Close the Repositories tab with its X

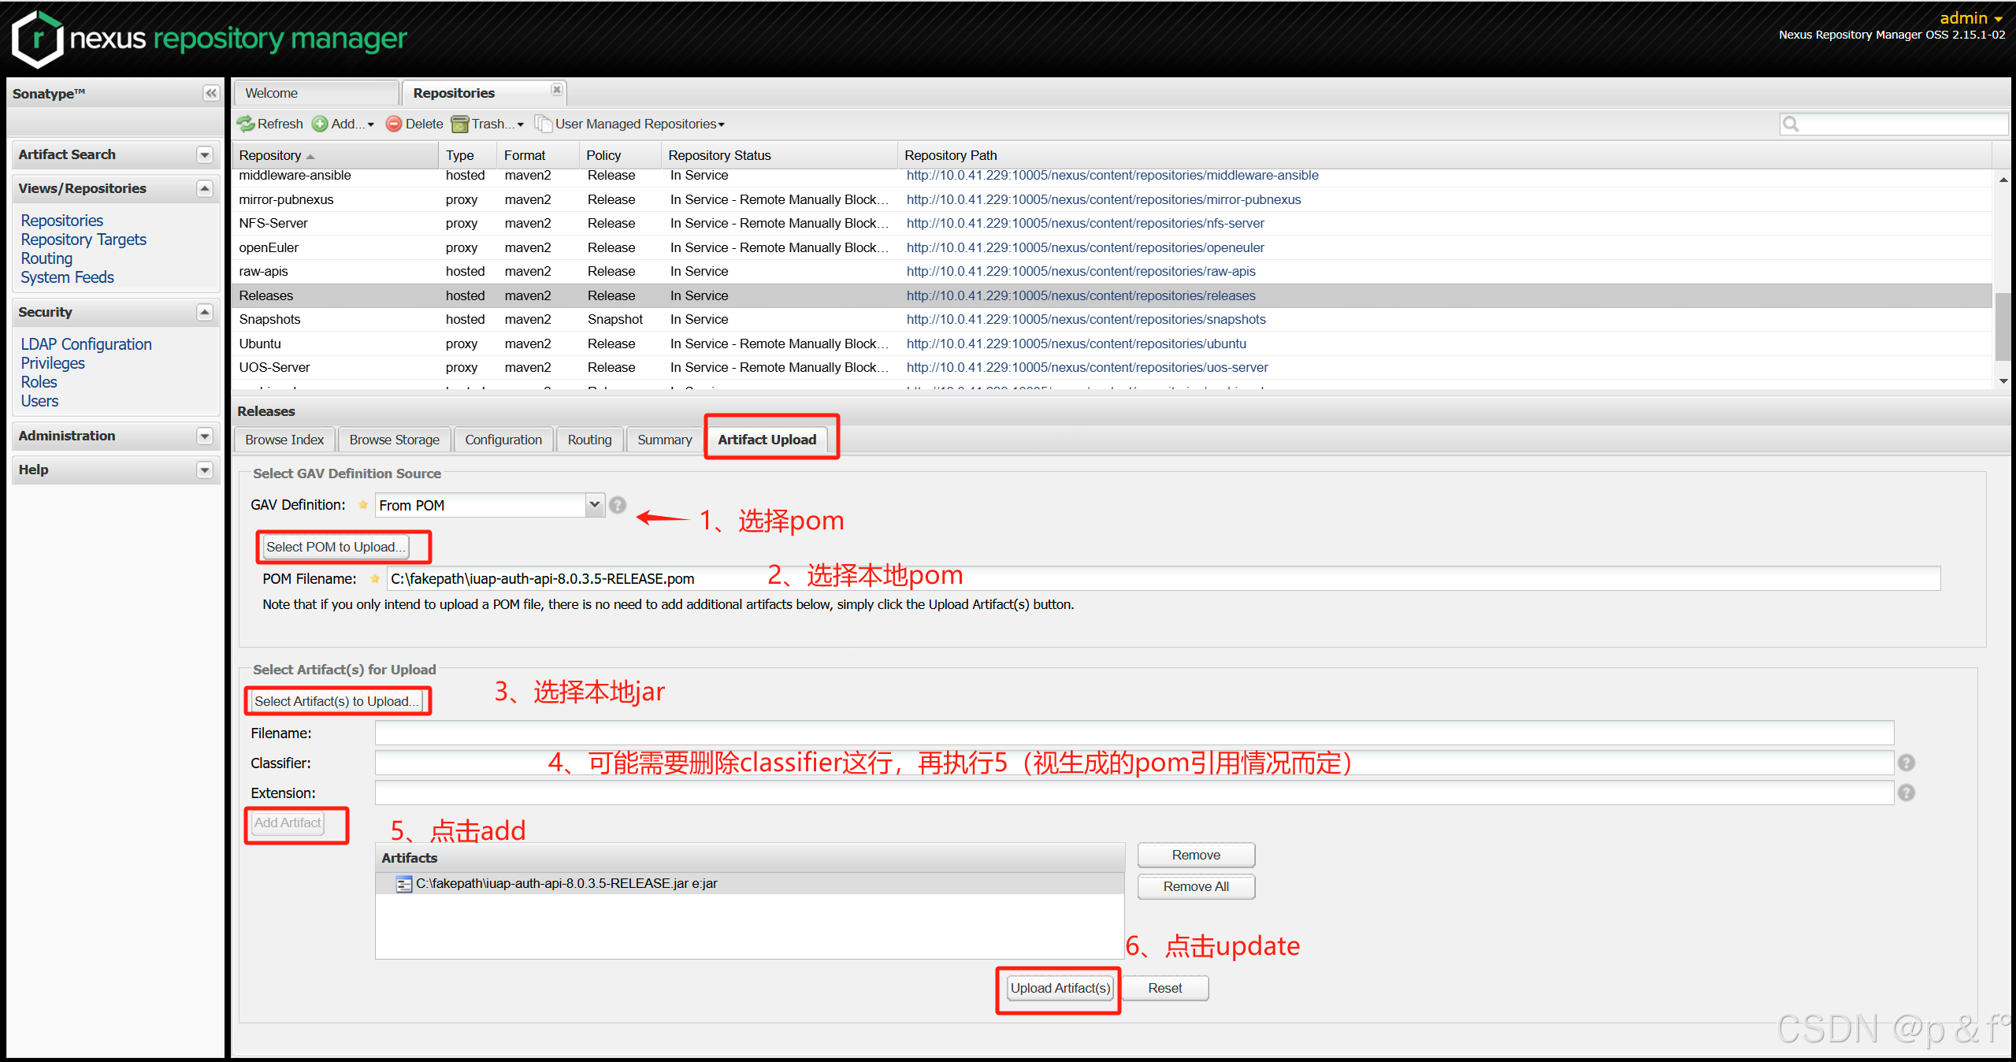(557, 90)
